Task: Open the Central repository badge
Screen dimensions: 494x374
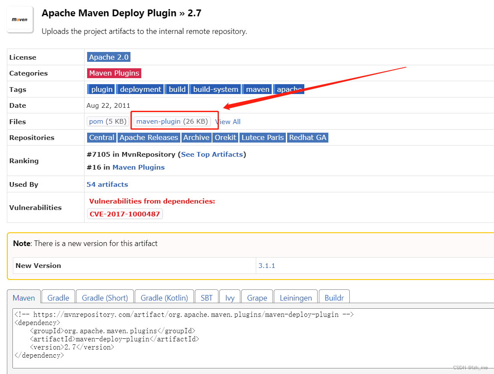Action: click(101, 137)
